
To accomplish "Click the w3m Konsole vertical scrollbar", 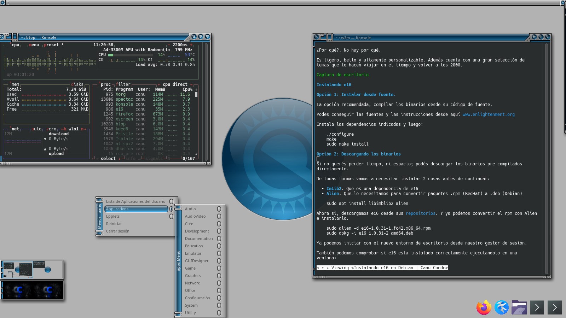I will (547, 158).
